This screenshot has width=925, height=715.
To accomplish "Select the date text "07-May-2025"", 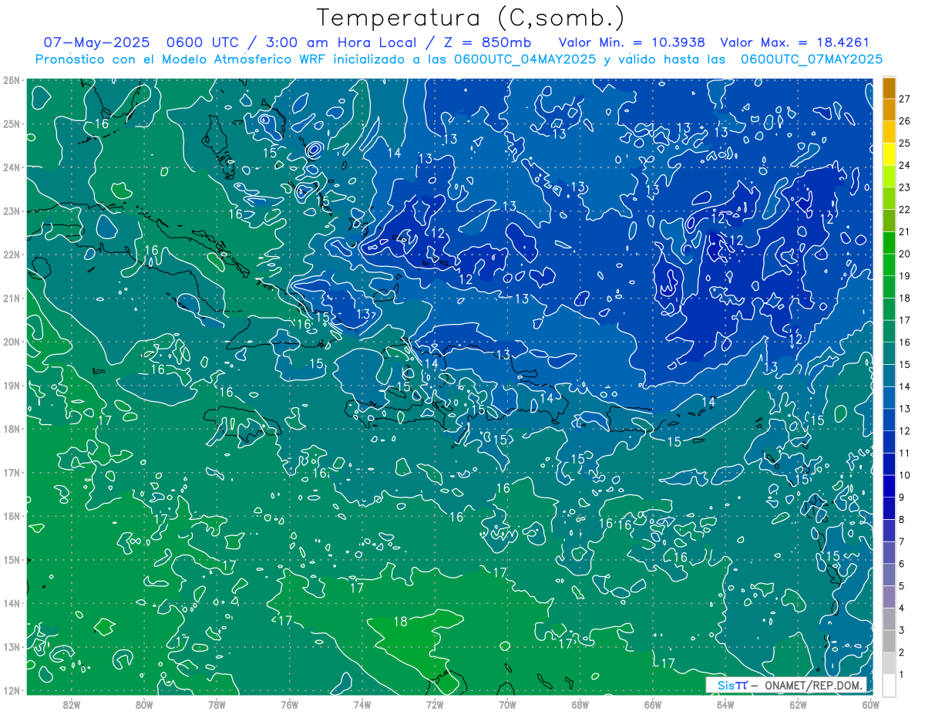I will [97, 42].
